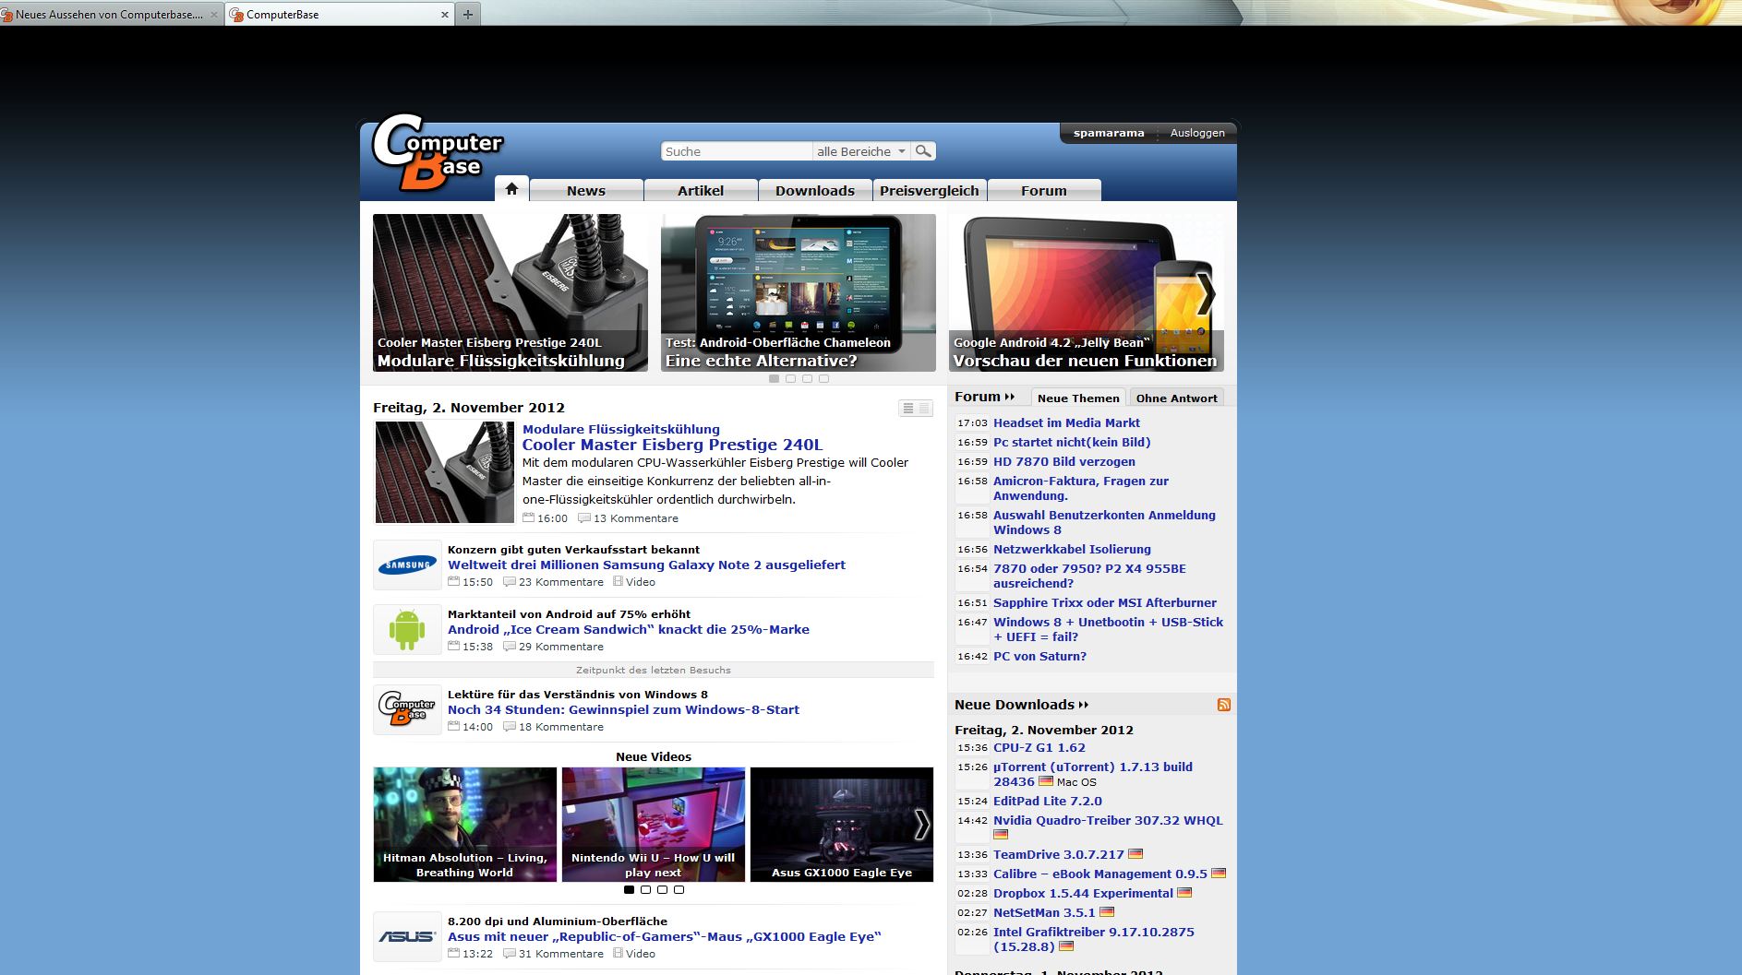1742x975 pixels.
Task: Open the News navigation tab
Action: (x=586, y=190)
